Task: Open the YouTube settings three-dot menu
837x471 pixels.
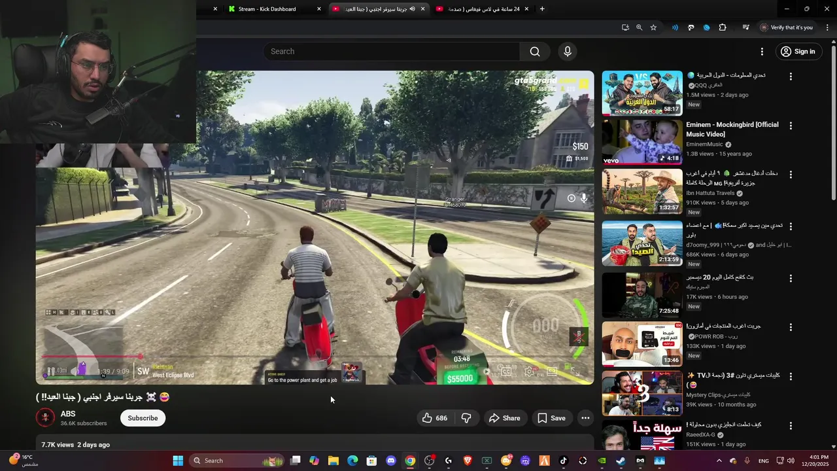Action: click(x=762, y=52)
